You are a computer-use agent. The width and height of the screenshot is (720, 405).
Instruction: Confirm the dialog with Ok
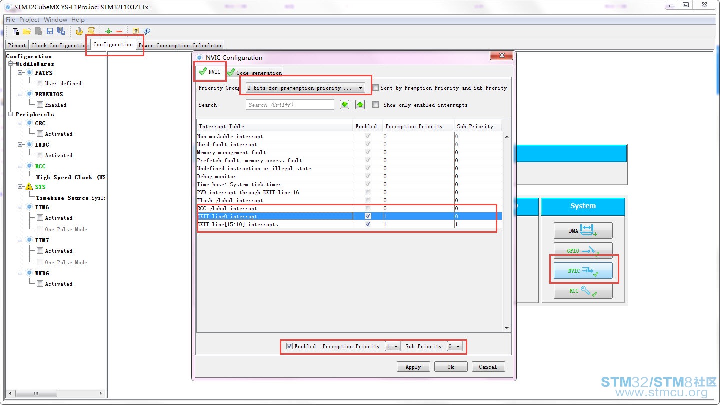coord(451,367)
